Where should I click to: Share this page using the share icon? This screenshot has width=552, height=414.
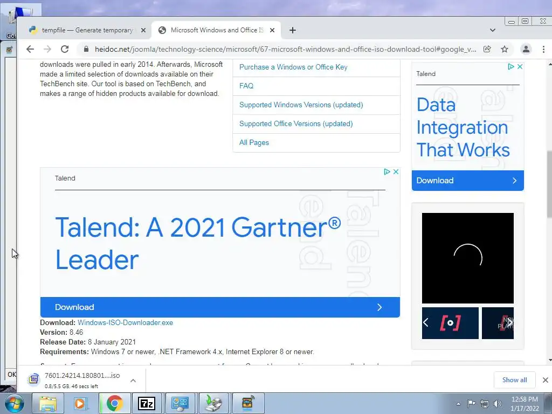pos(487,49)
